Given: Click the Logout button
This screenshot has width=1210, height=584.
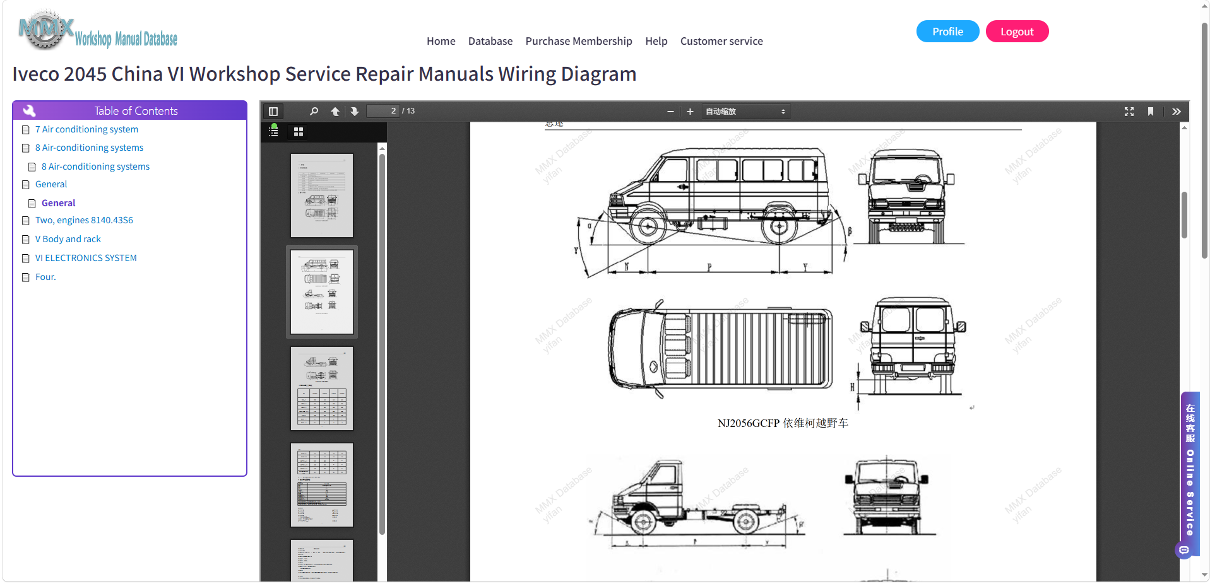Looking at the screenshot, I should point(1017,32).
